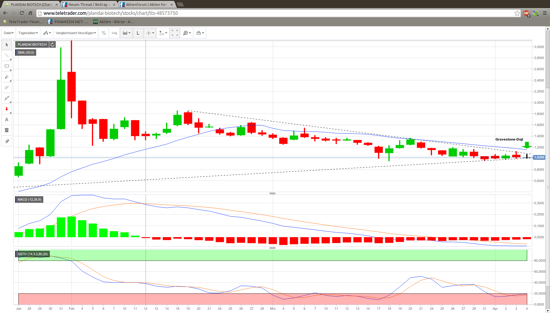Open the candlestick chart type dropdown
Image resolution: width=550 pixels, height=313 pixels.
[47, 33]
